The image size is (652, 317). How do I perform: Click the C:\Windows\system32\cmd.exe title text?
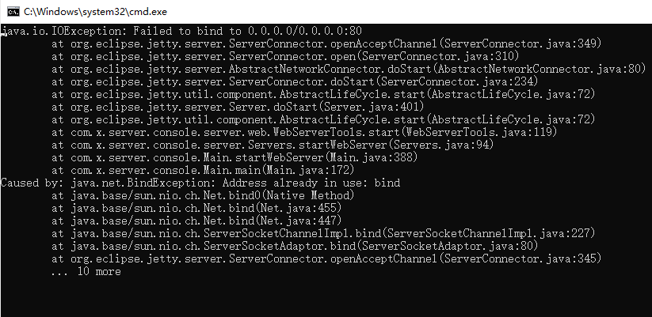(95, 12)
